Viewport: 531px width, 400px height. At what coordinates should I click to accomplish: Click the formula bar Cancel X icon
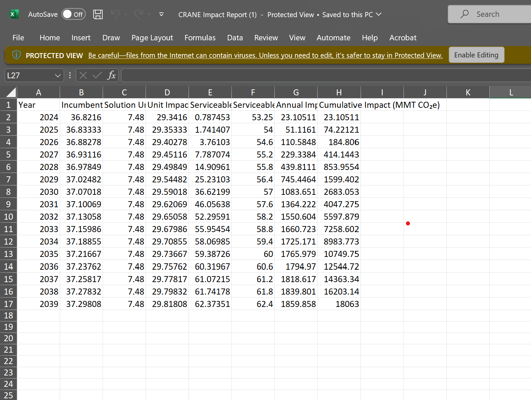click(83, 75)
